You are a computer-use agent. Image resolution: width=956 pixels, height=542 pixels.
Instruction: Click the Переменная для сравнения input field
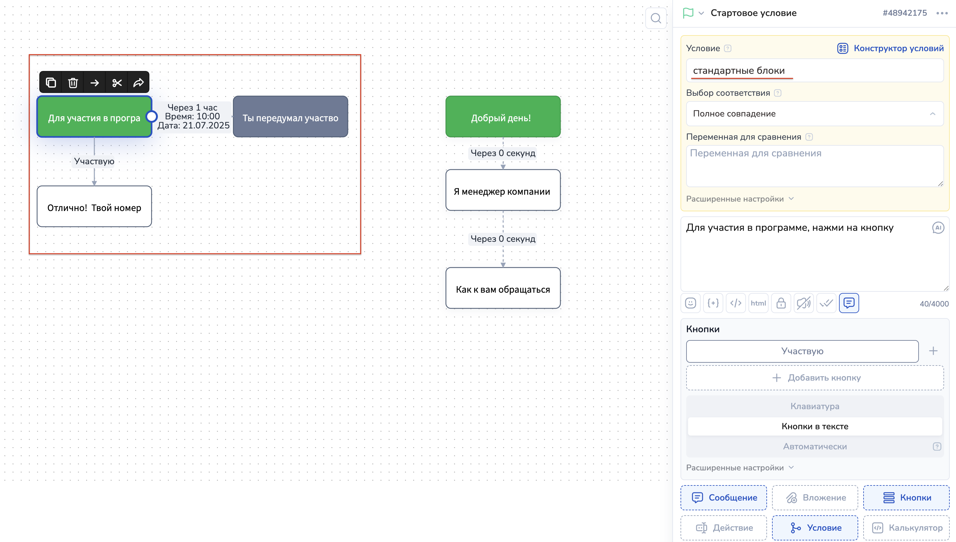[815, 166]
